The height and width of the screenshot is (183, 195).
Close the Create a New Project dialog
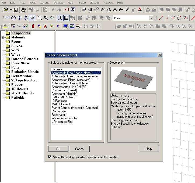[159, 55]
